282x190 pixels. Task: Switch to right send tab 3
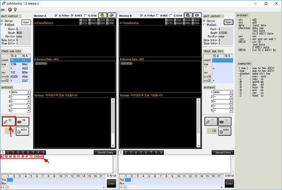[131, 152]
